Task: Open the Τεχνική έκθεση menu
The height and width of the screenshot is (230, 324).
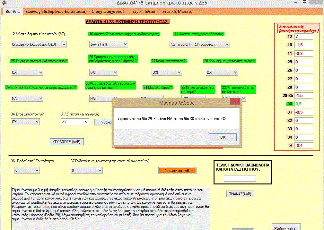Action: (x=143, y=12)
